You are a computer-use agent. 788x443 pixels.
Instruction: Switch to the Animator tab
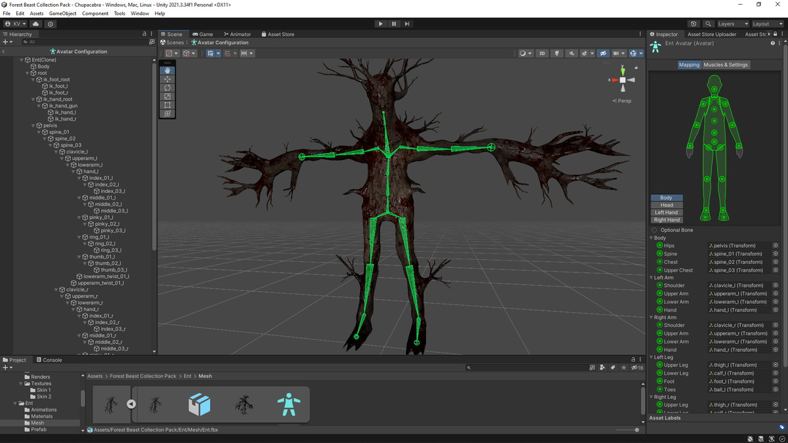237,34
